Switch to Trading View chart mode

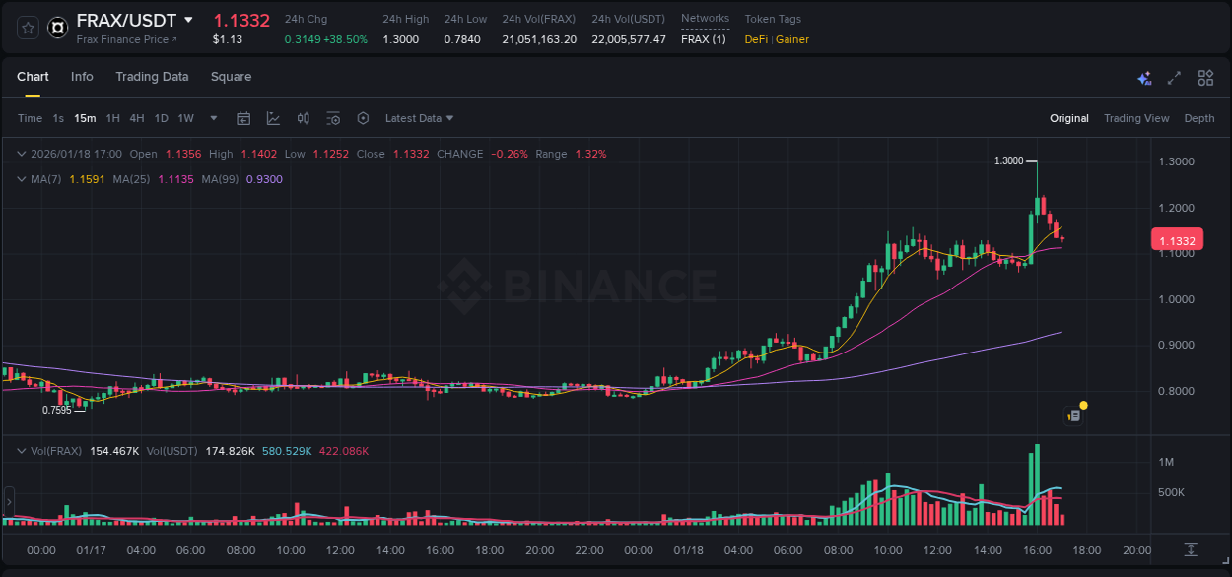pyautogui.click(x=1136, y=118)
